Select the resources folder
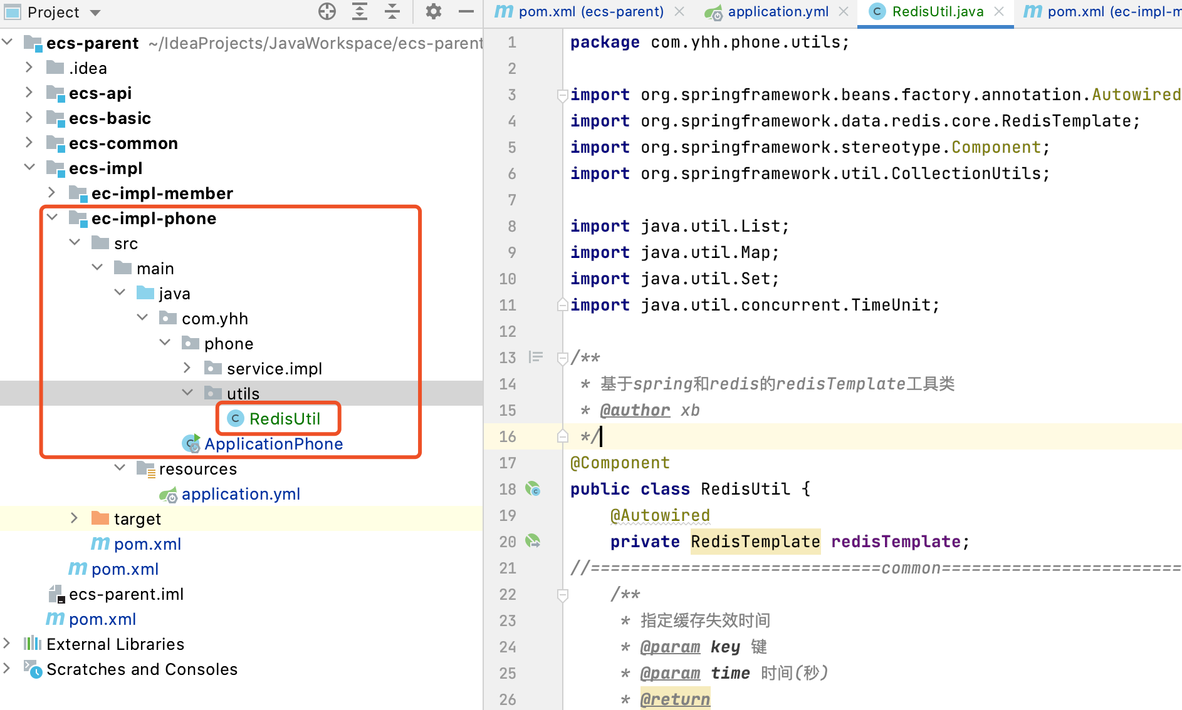The image size is (1182, 710). click(198, 468)
